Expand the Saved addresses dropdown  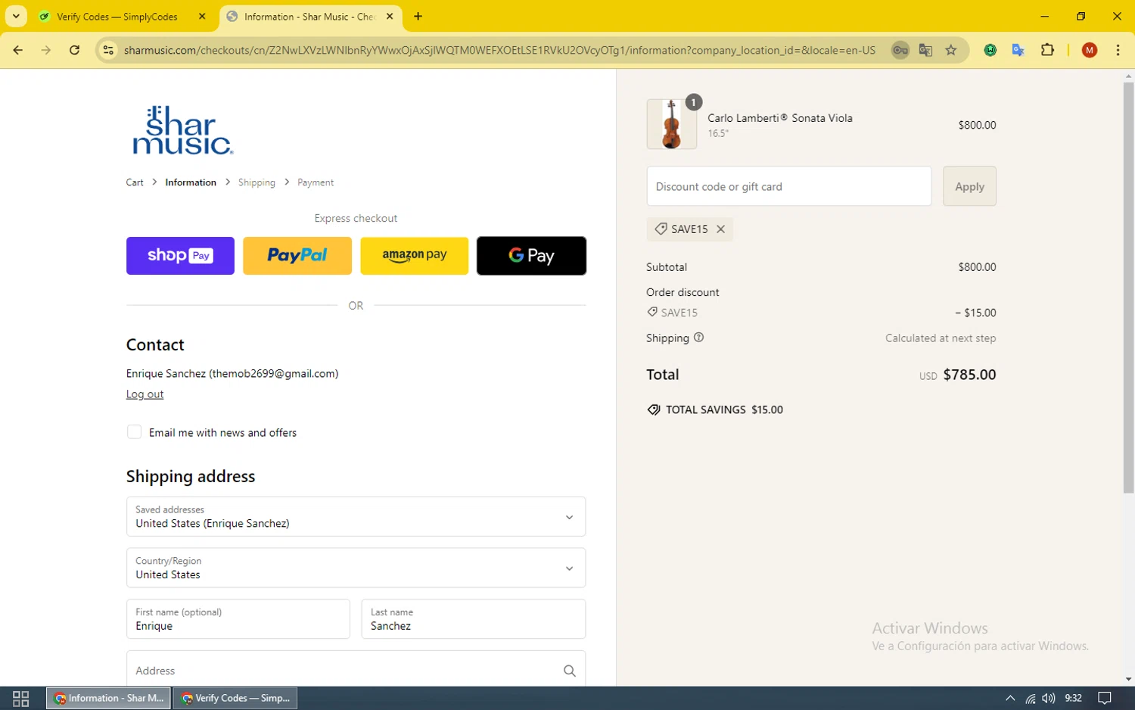(x=356, y=516)
